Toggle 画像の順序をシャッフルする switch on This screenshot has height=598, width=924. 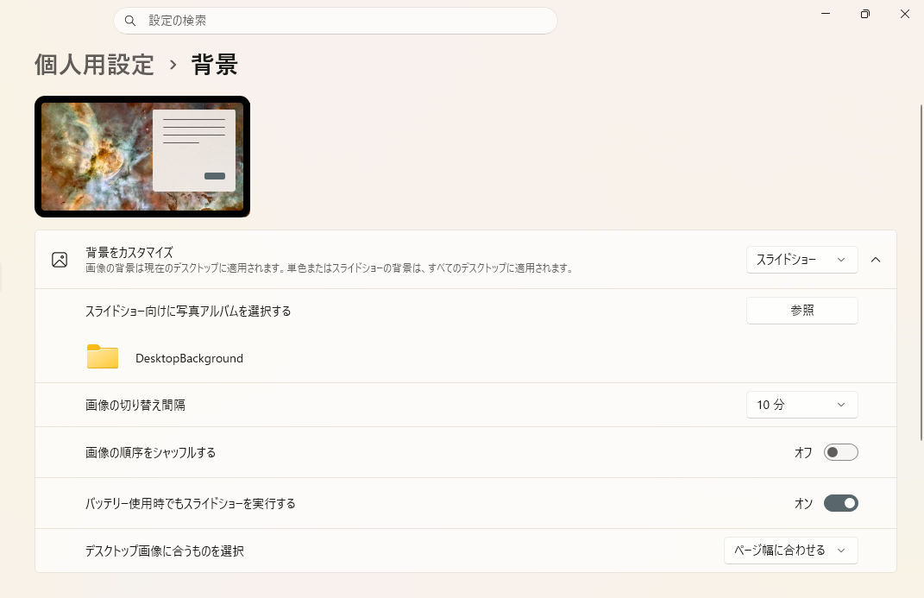point(841,452)
